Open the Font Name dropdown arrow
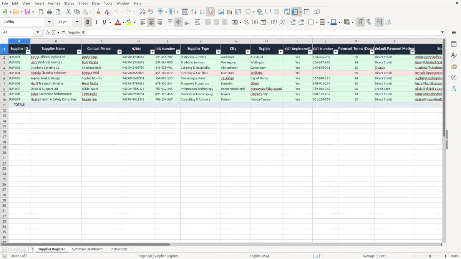 [49, 22]
